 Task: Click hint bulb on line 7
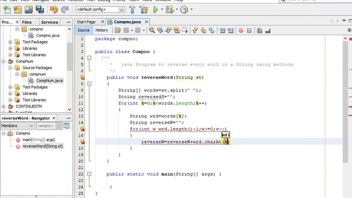click(82, 78)
